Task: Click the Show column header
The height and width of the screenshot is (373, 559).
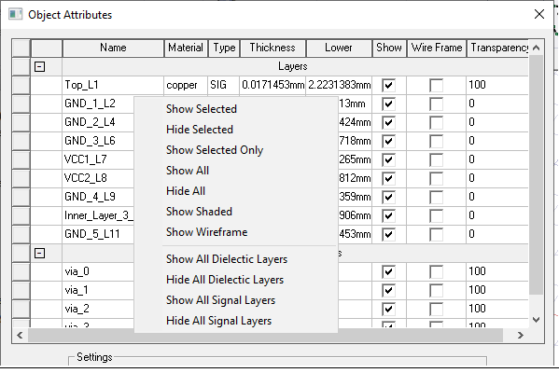Action: [389, 48]
